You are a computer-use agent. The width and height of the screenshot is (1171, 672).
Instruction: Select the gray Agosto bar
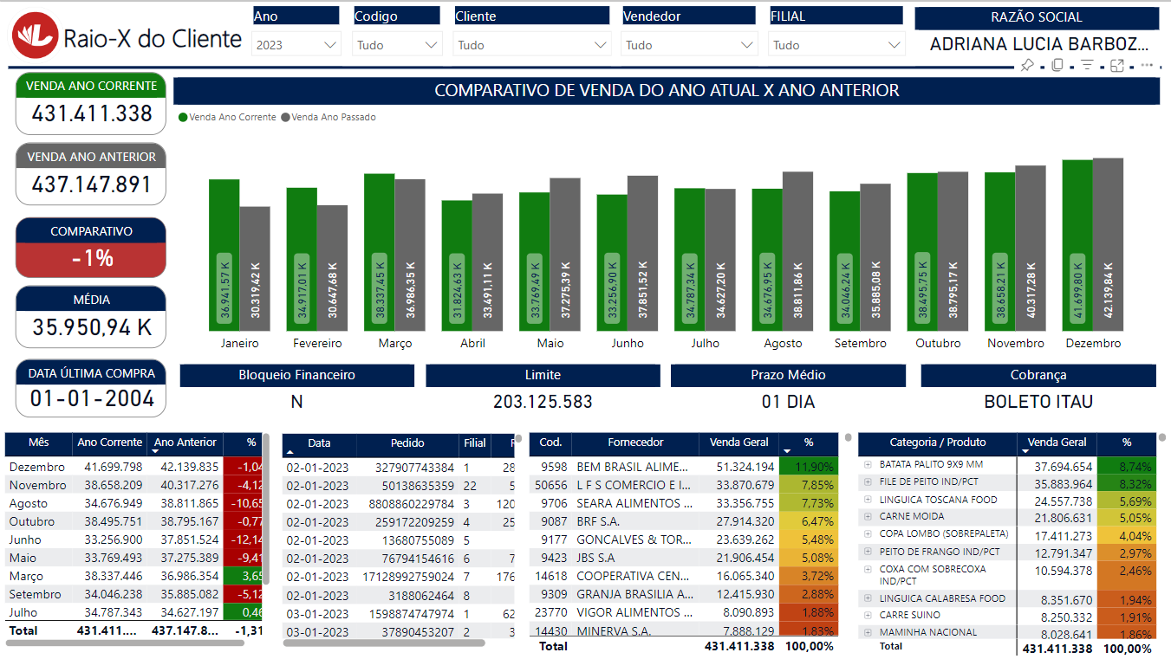797,251
